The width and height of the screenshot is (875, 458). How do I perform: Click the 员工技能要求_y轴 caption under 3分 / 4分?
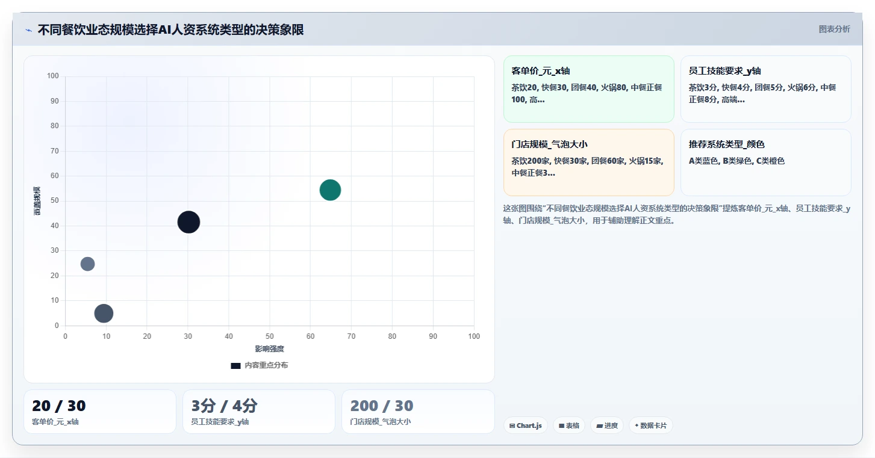coord(220,422)
